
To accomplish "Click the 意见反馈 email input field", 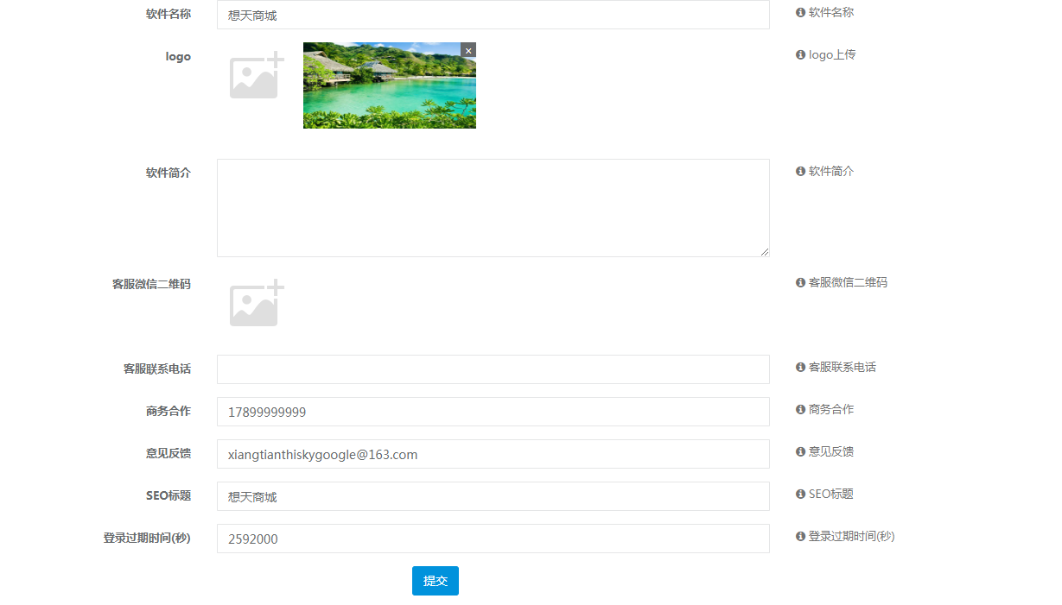I will tap(493, 454).
